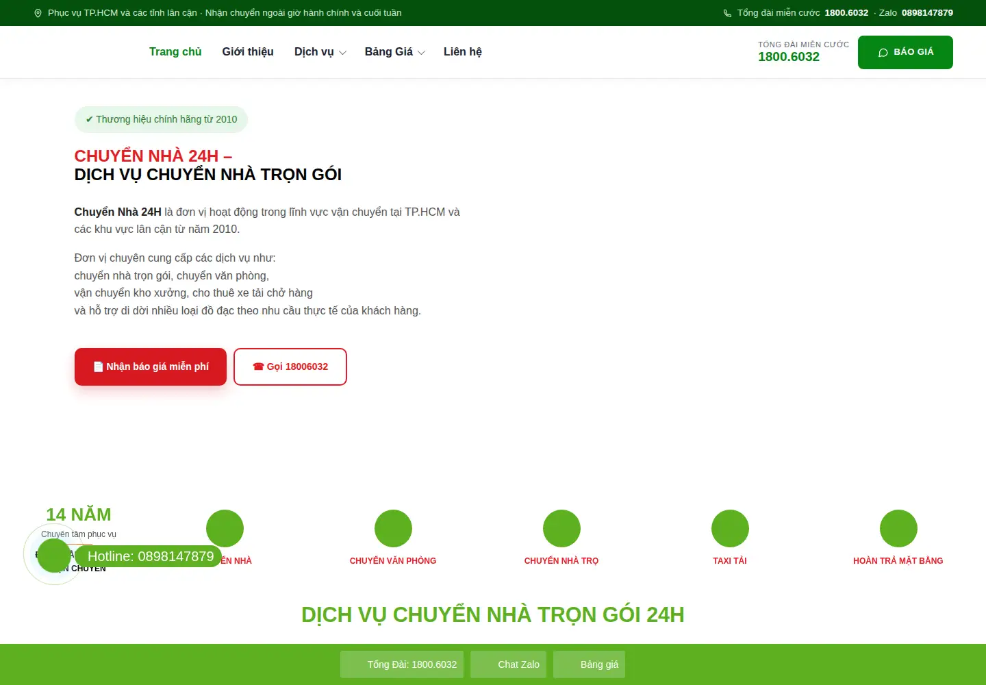986x685 pixels.
Task: Click the Chuyên tâm phục vụ caption
Action: (79, 534)
